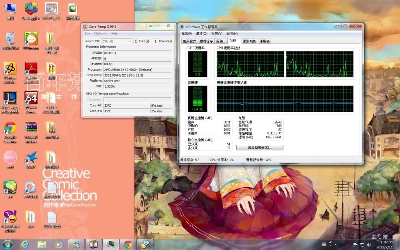Switch to the 應用程式 tab
This screenshot has height=250, width=400.
[x=189, y=41]
